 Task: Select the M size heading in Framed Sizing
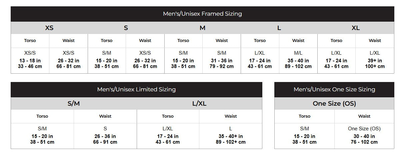point(202,28)
